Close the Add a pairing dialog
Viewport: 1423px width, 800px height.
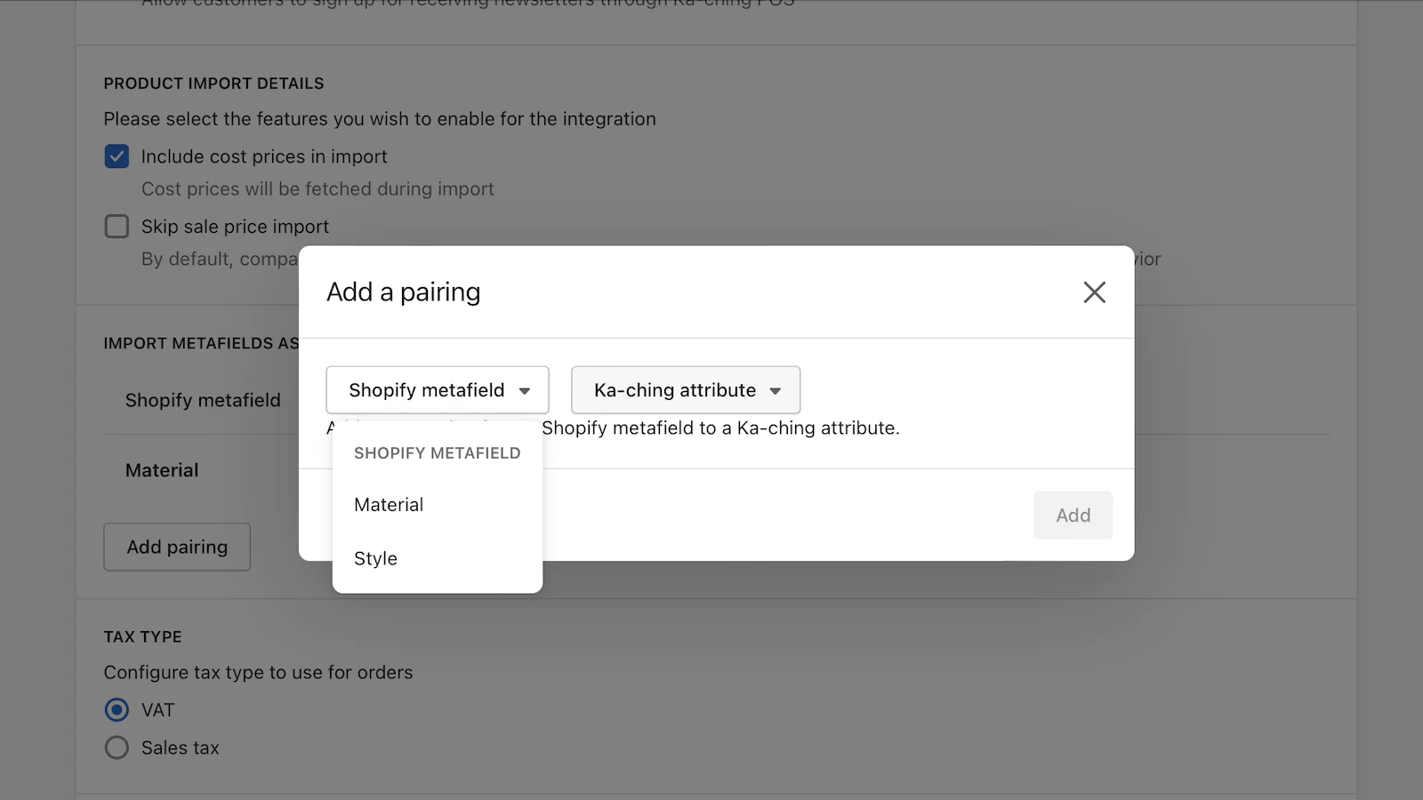[x=1094, y=292]
